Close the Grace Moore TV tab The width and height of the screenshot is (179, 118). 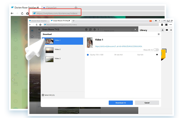[x=69, y=21]
